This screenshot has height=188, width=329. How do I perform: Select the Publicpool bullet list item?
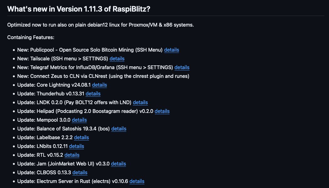(x=91, y=50)
